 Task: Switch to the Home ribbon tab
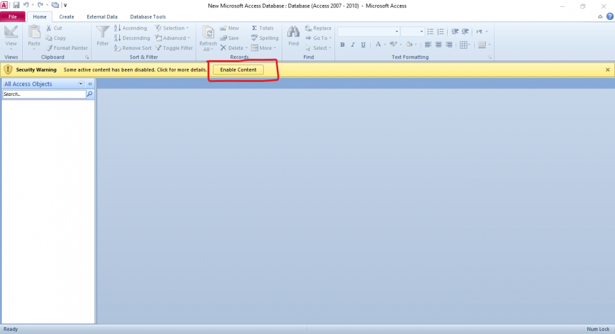point(39,17)
